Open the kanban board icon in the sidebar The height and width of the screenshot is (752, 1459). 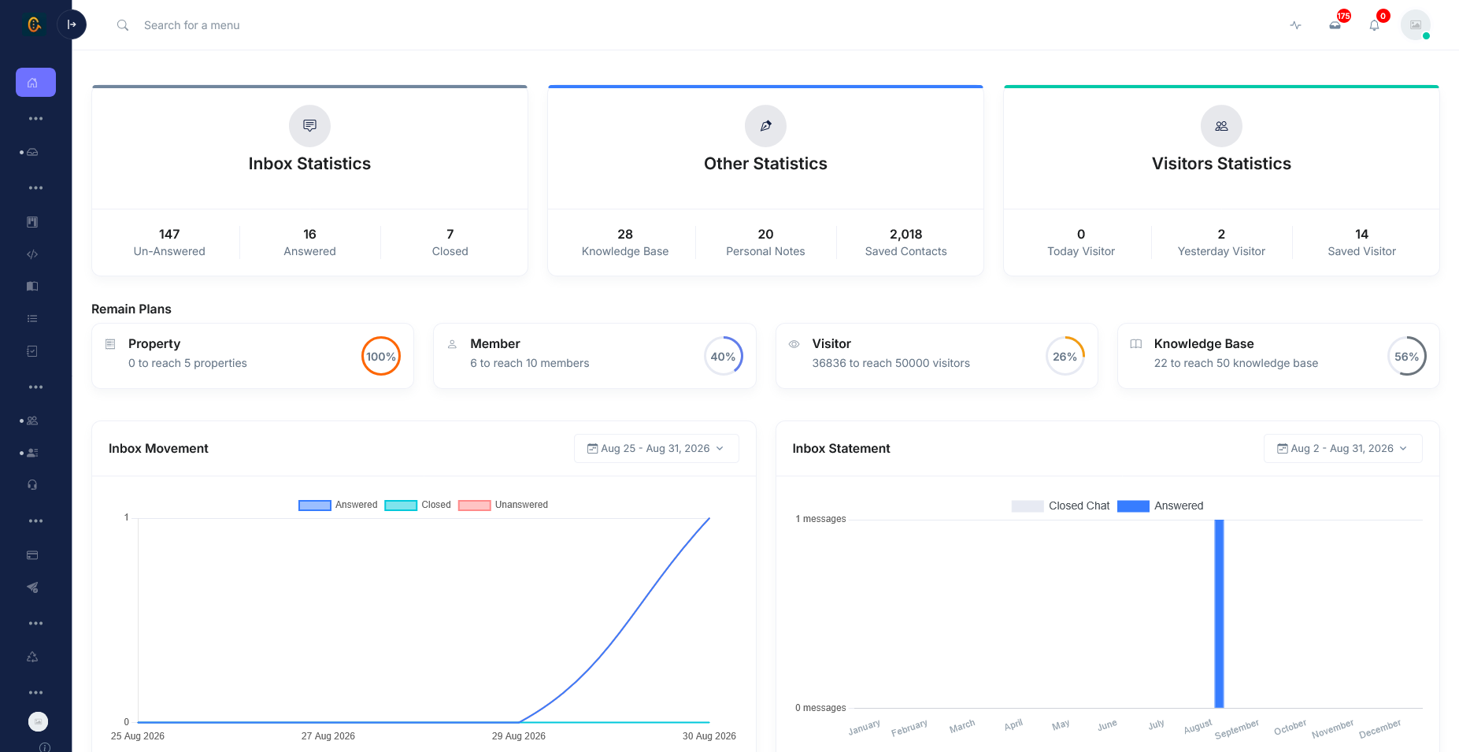[x=32, y=222]
